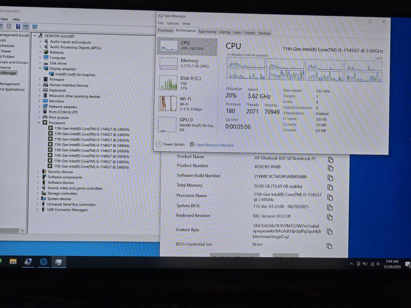Copy the System BIOS value
This screenshot has height=308, width=411.
[330, 207]
